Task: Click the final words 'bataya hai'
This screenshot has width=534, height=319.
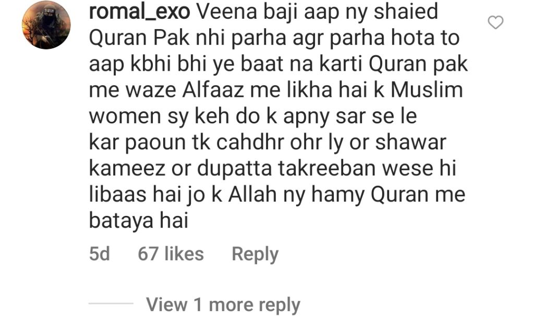Action: (138, 220)
